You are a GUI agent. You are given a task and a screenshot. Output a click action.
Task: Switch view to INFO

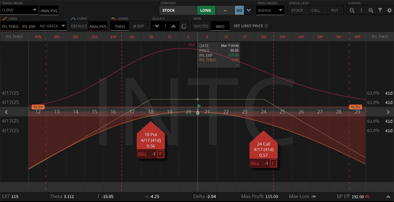pyautogui.click(x=220, y=26)
